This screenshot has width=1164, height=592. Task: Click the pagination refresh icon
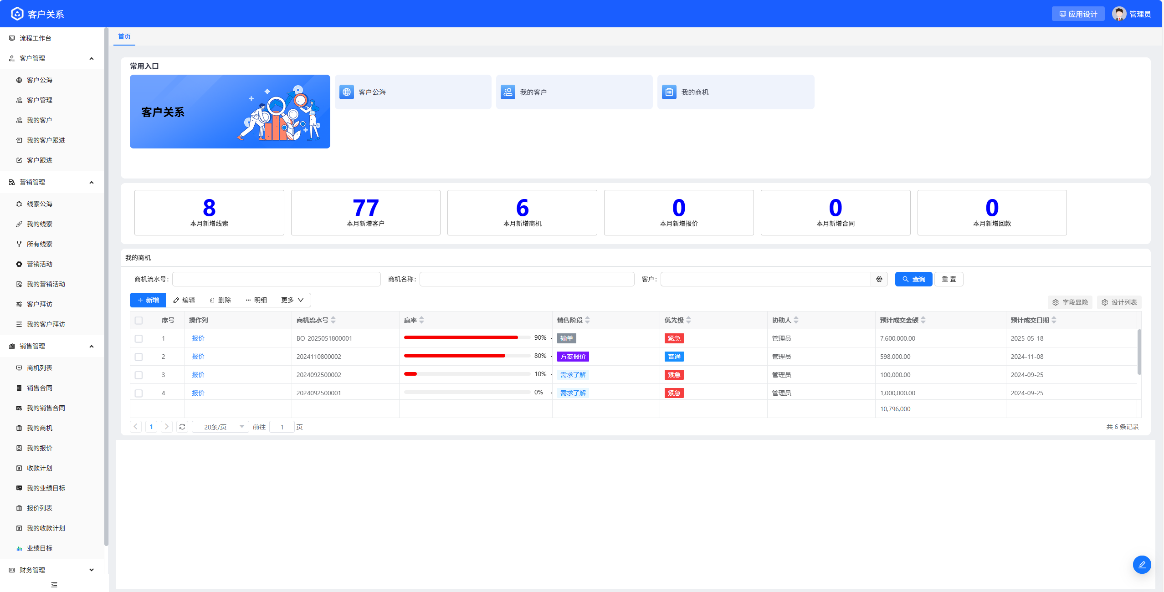pyautogui.click(x=182, y=427)
